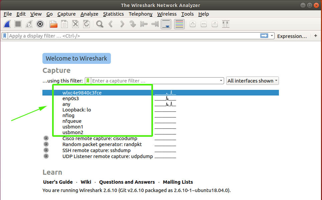
Task: Reload this capture file icon
Action: pyautogui.click(x=87, y=24)
